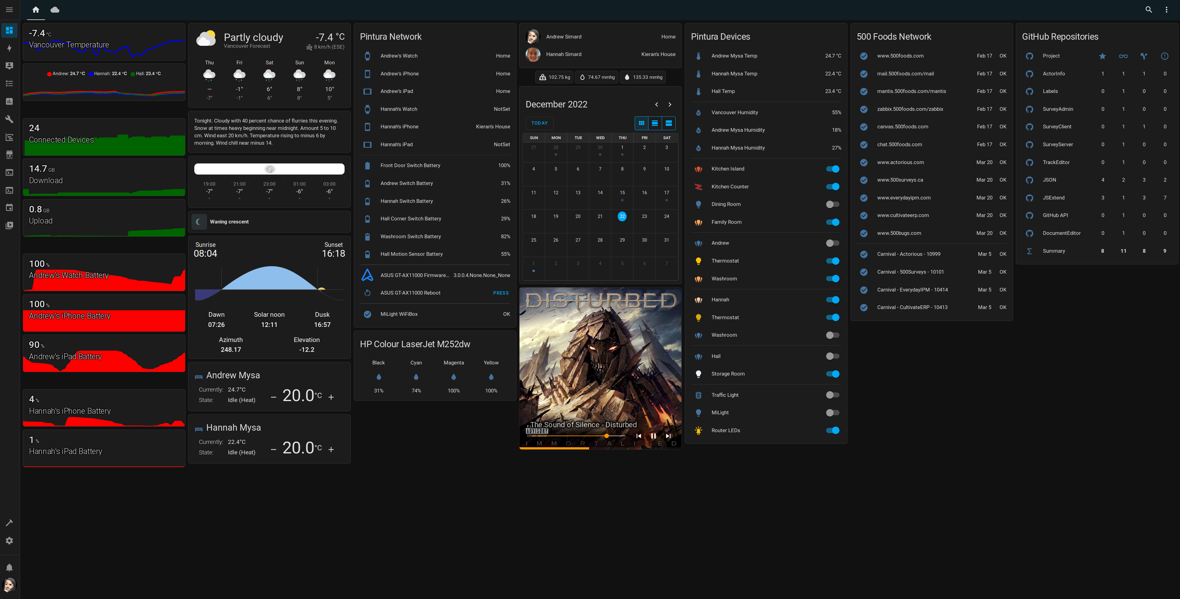
Task: Open Settings gear in sidebar
Action: click(x=9, y=541)
